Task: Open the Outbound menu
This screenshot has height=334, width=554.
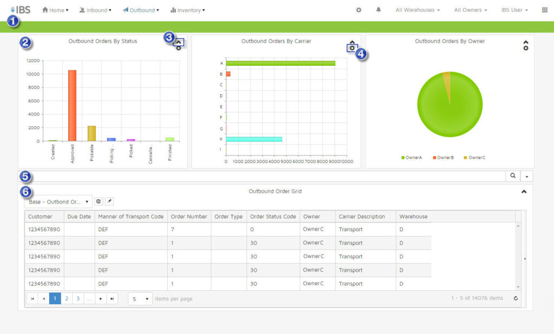Action: pyautogui.click(x=141, y=10)
